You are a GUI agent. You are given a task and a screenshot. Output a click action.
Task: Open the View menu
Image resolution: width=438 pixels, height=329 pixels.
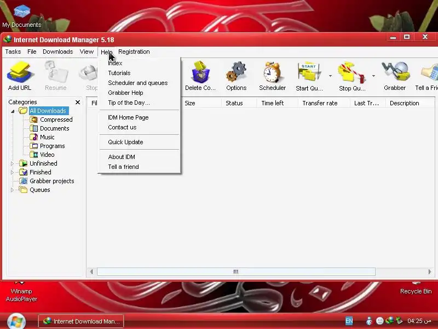[87, 52]
